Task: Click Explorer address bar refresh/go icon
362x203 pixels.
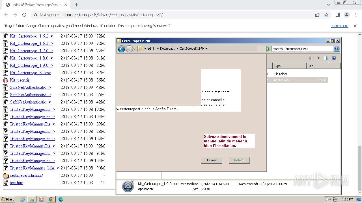Action: [x=268, y=49]
